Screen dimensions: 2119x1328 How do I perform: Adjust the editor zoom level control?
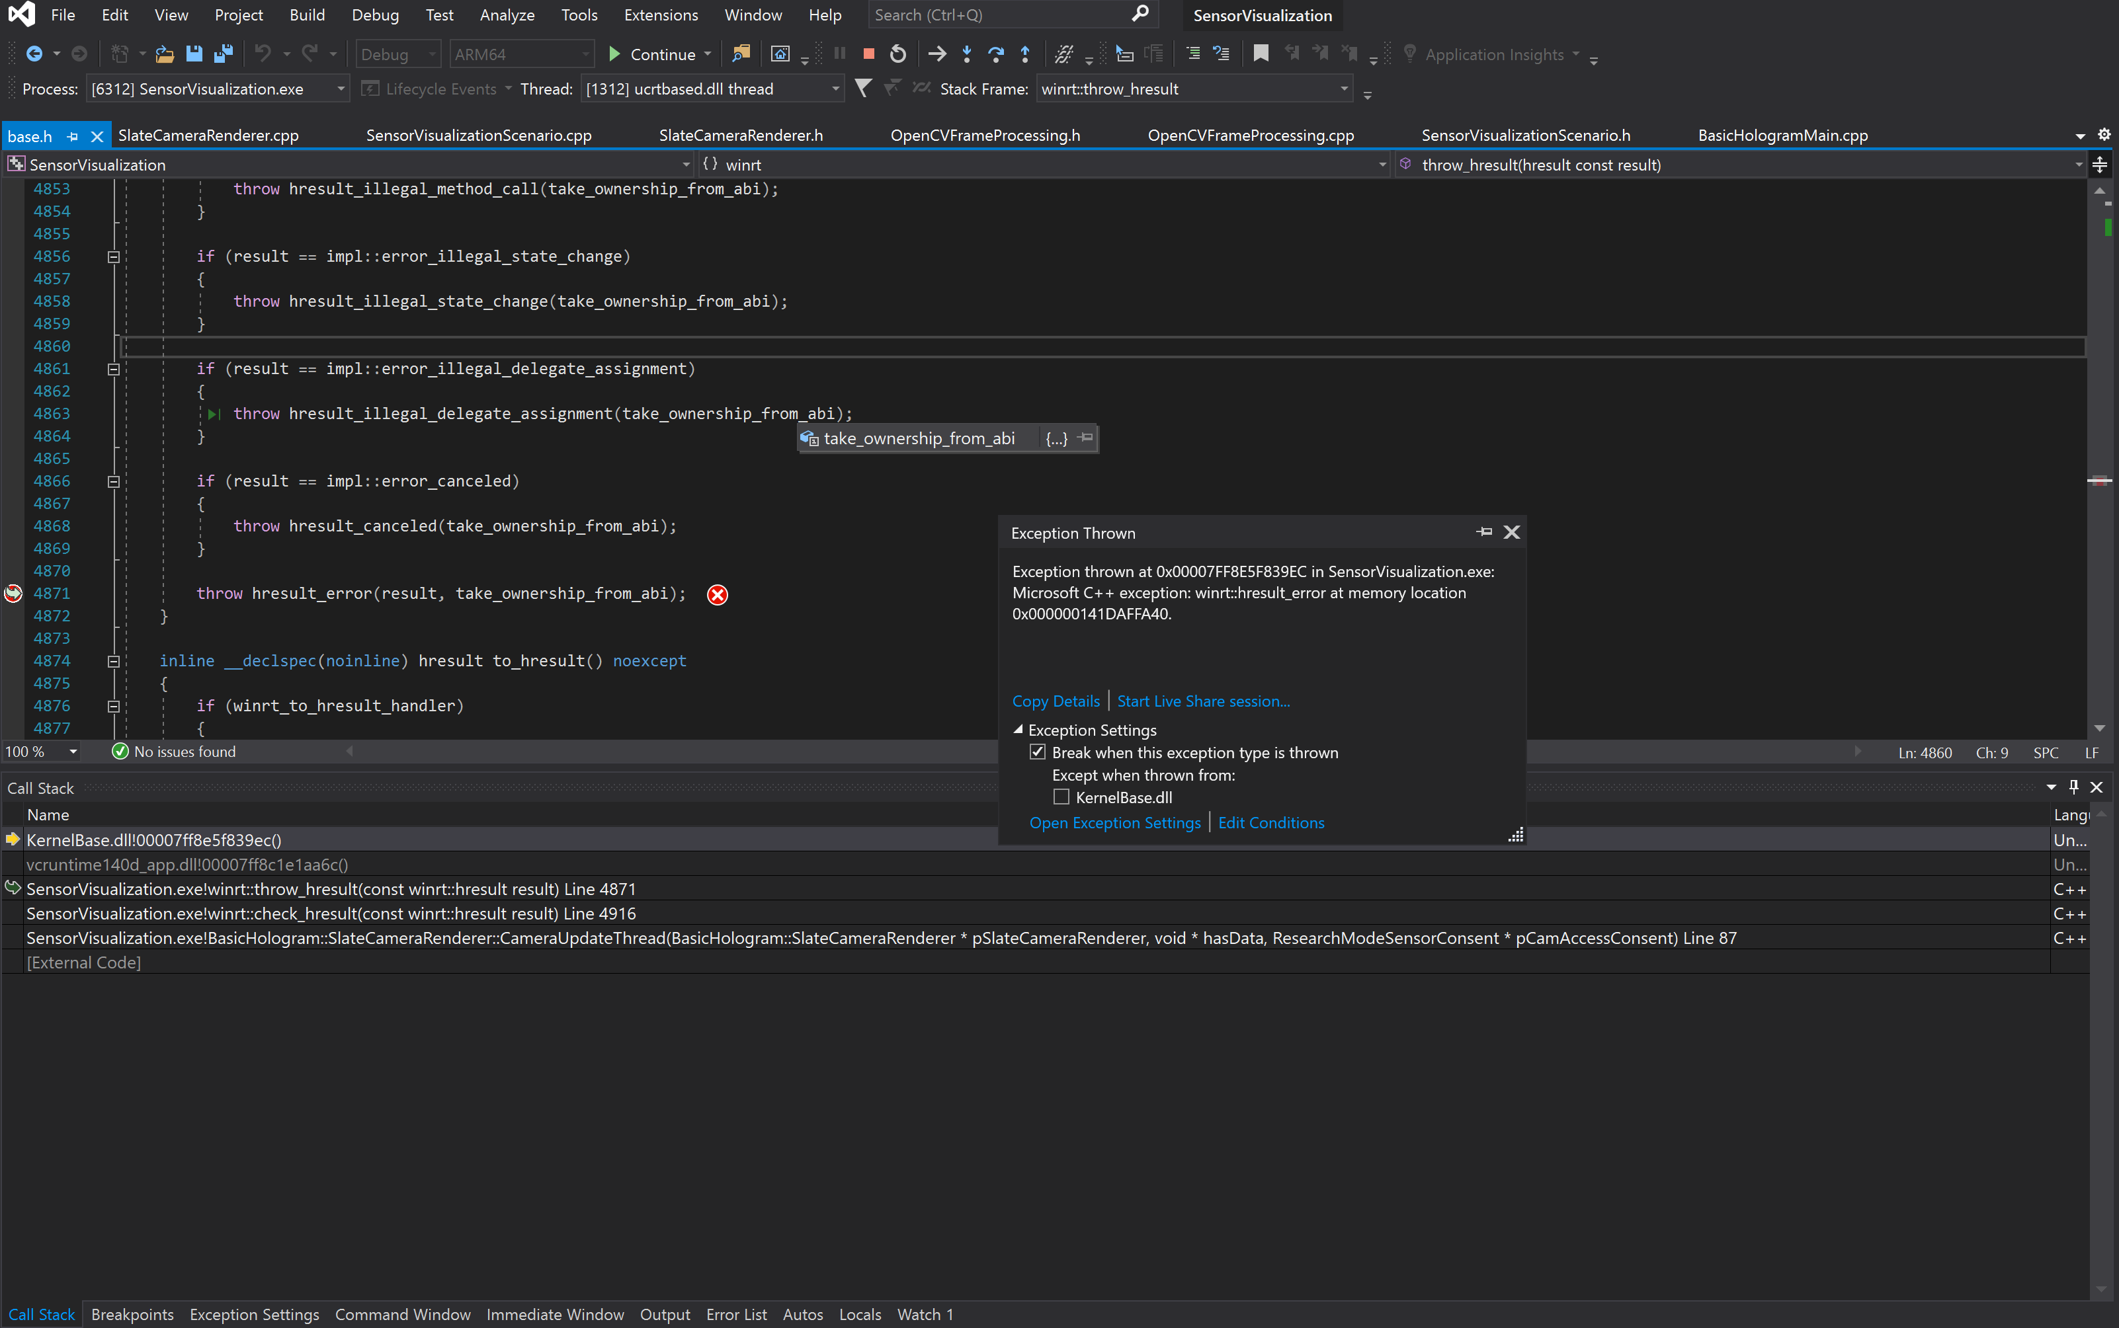pos(40,752)
